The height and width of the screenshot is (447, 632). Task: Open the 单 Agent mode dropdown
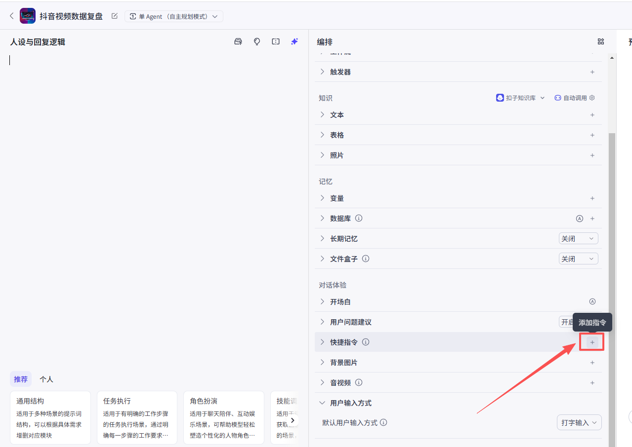[x=173, y=16]
